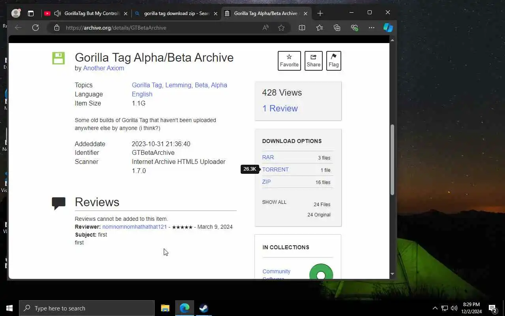Open the Alpha topic link
Viewport: 505px width, 316px height.
click(219, 85)
